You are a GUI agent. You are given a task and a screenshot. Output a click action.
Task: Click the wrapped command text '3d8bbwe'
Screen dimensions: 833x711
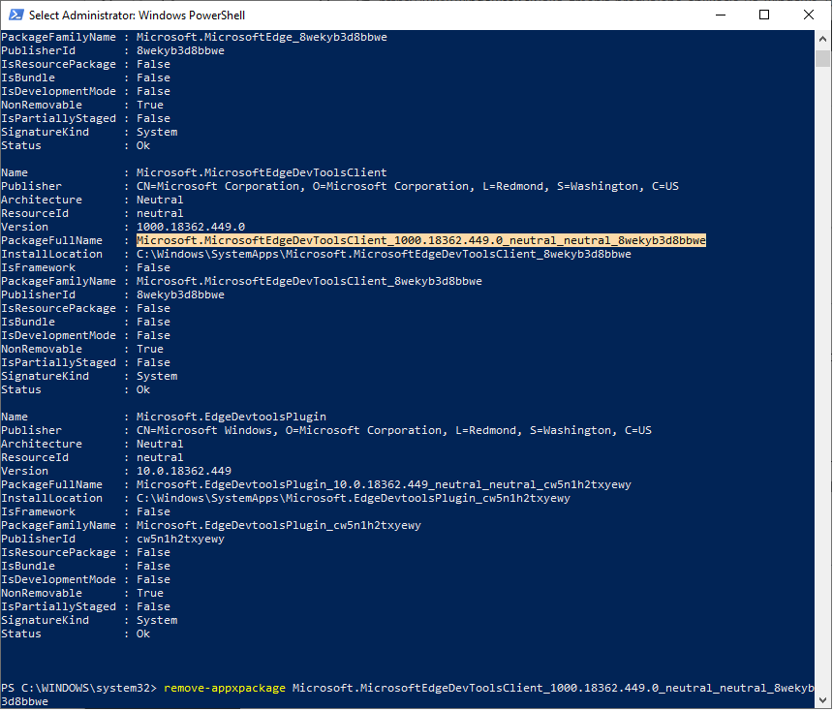[x=24, y=702]
